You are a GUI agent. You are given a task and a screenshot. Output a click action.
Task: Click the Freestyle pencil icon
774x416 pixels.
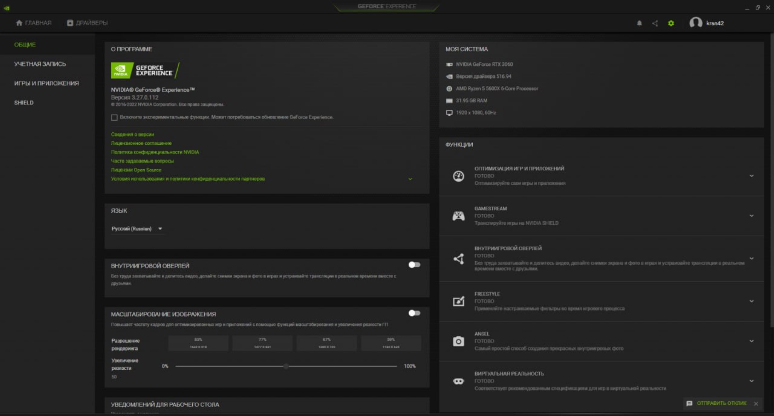click(x=458, y=301)
